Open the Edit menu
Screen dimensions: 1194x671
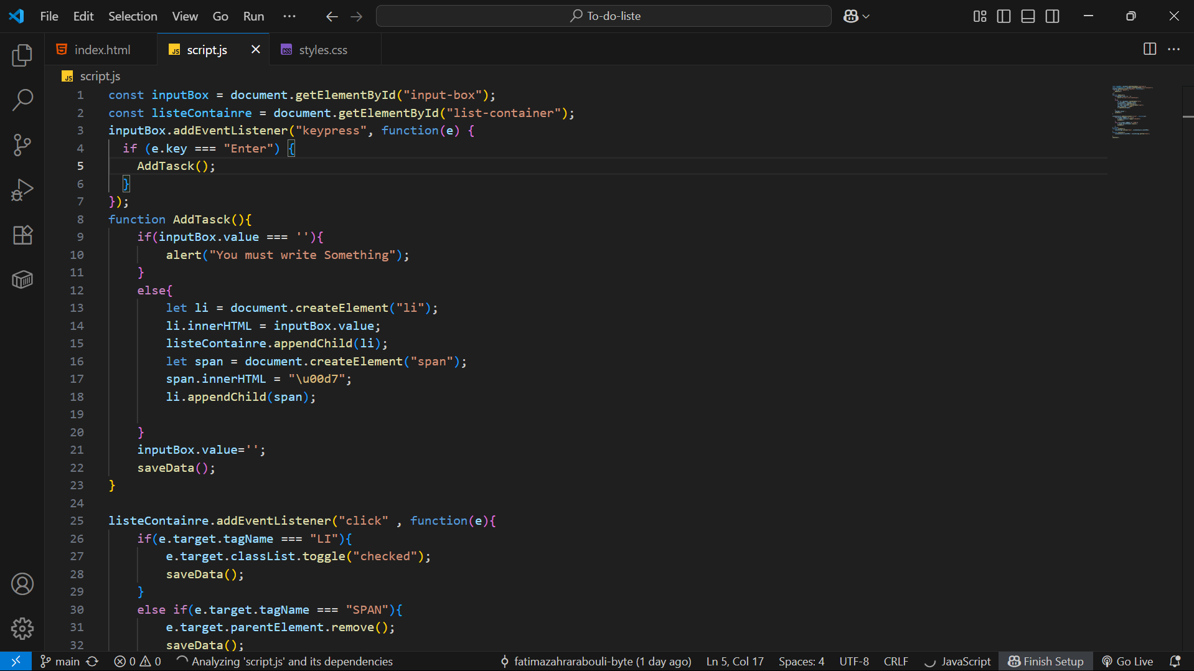pos(83,16)
